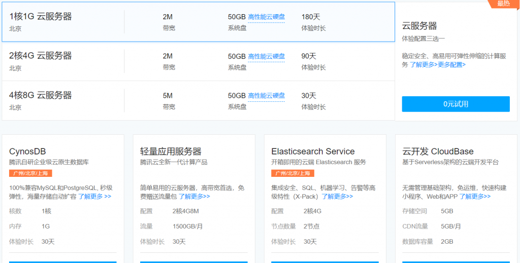Click the Elasticsearch Service card title

pyautogui.click(x=313, y=152)
